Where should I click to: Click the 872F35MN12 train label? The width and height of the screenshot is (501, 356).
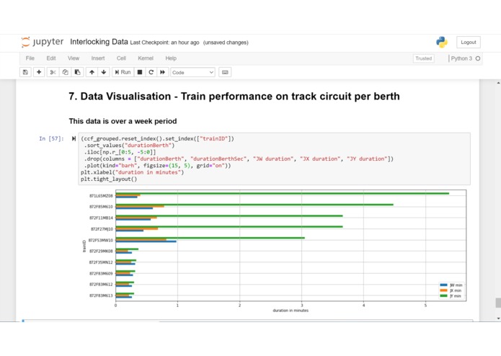click(101, 262)
